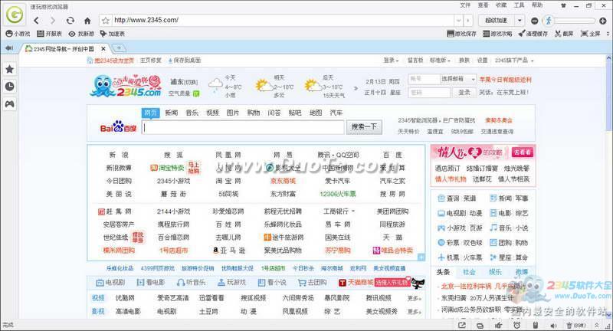Click the 搜索一下 search button
613x331 pixels.
pos(364,127)
